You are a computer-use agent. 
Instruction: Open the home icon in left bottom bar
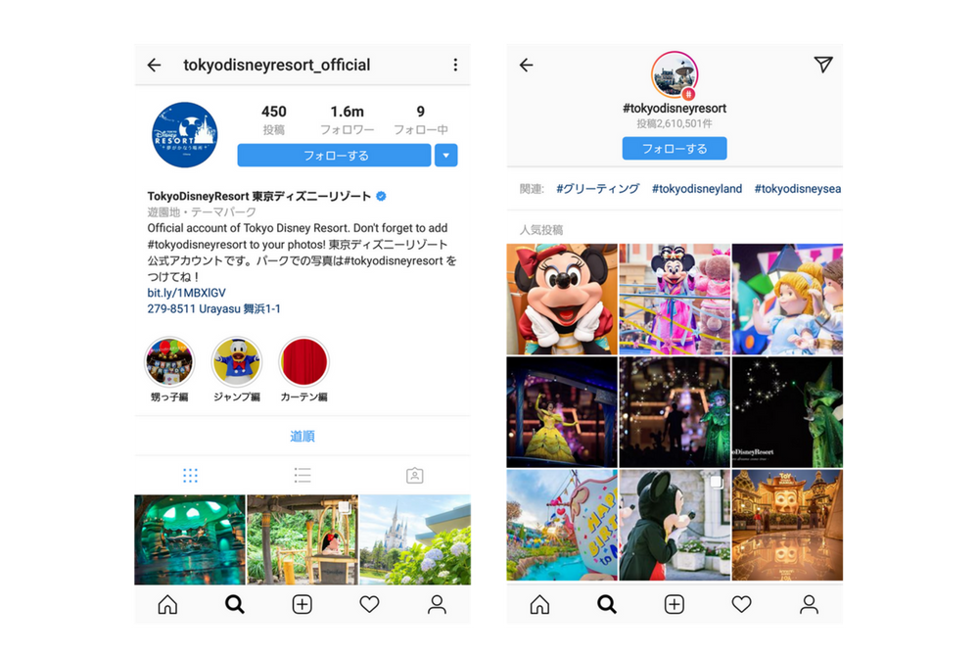pyautogui.click(x=167, y=604)
